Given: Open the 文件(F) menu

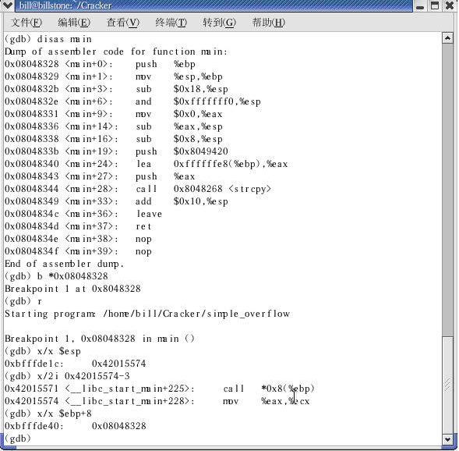Looking at the screenshot, I should [x=26, y=23].
